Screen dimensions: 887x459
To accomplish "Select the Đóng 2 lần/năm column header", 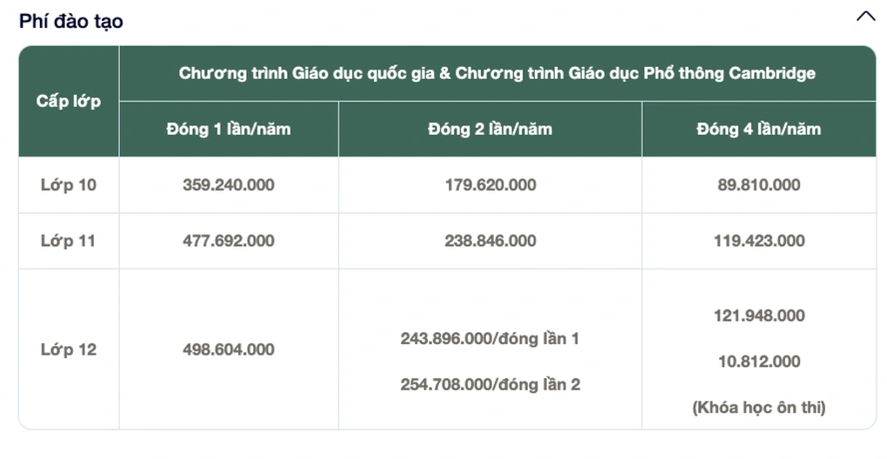I will 490,130.
